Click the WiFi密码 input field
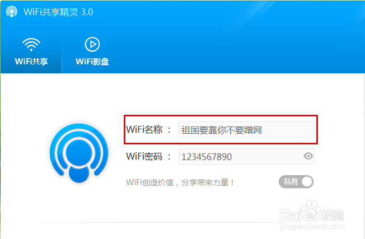Screen dimensions: 365x239 click(246, 156)
